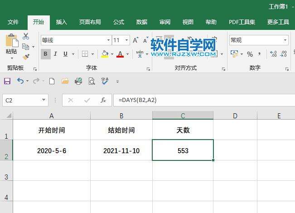Apply red font color A
295x213 pixels.
[x=120, y=54]
